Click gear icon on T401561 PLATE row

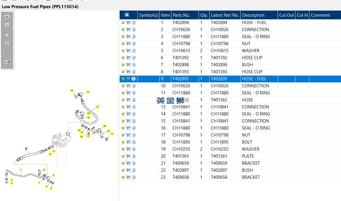point(123,156)
